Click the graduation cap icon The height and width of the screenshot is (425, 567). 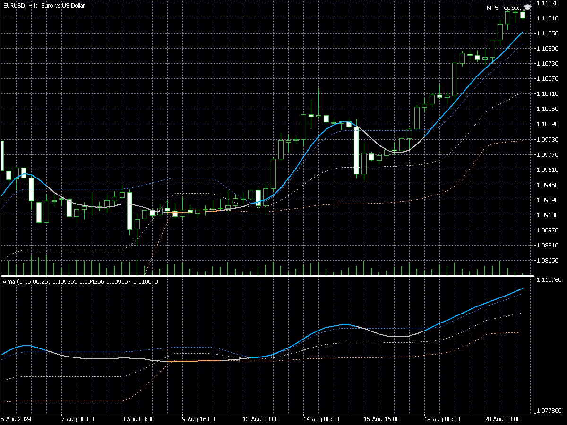527,8
